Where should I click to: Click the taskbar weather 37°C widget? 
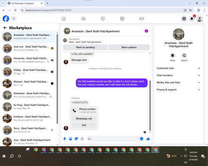coord(171,156)
